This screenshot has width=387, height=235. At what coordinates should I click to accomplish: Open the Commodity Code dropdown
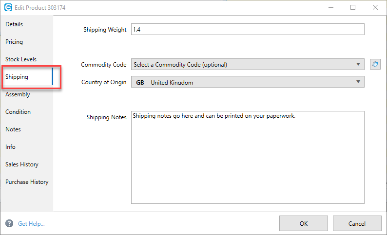[x=248, y=64]
